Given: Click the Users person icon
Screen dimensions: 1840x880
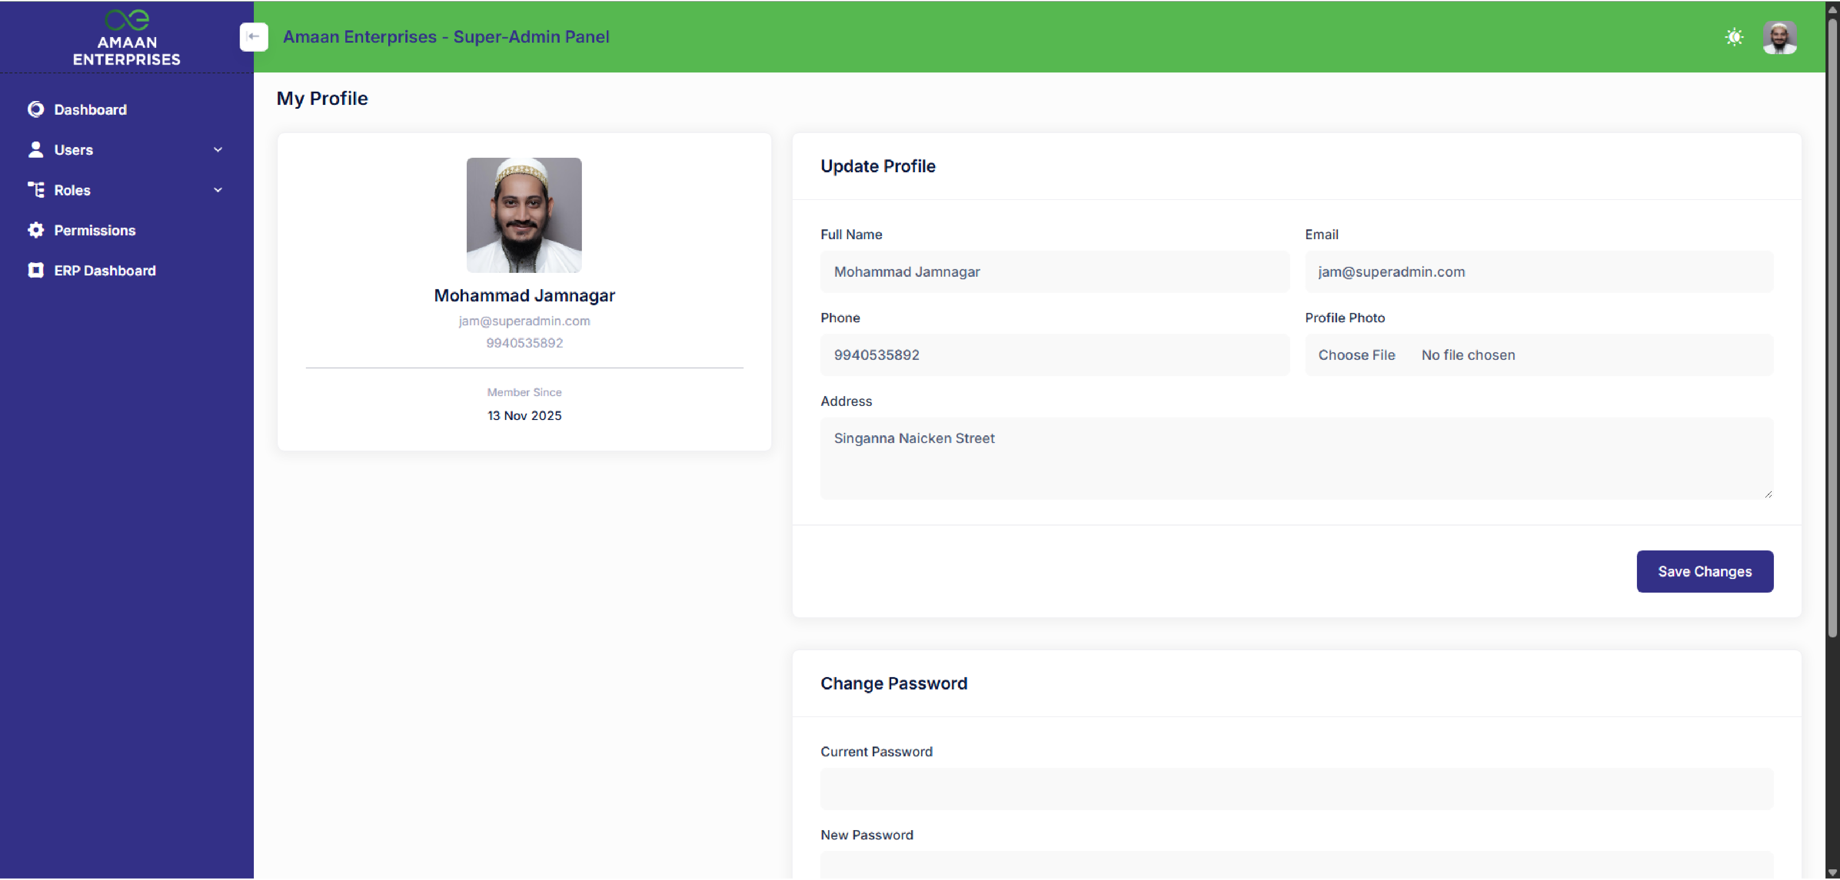Looking at the screenshot, I should click(36, 149).
